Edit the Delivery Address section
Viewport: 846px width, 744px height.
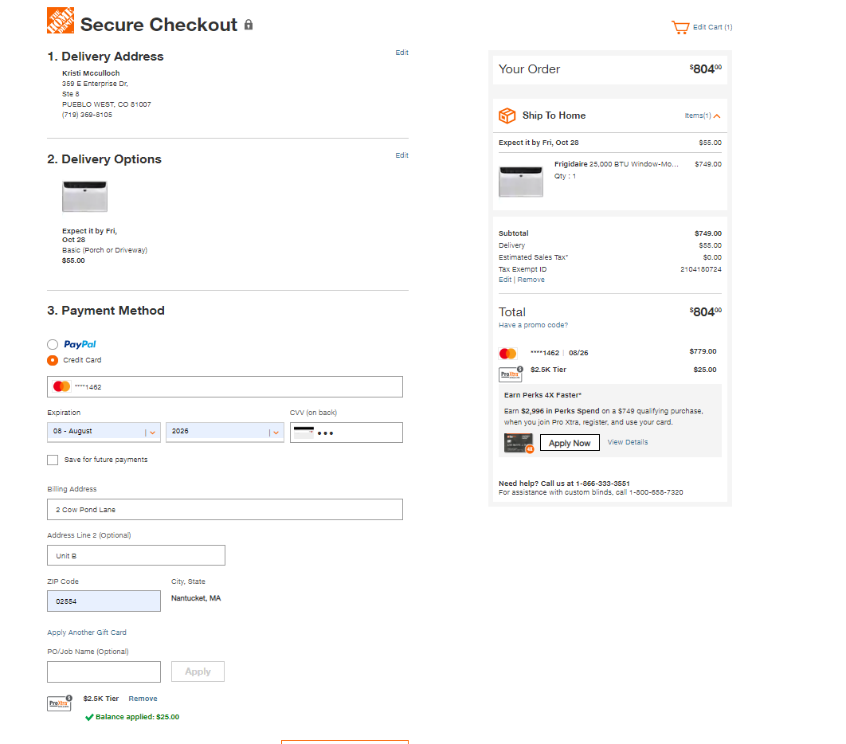(x=402, y=53)
